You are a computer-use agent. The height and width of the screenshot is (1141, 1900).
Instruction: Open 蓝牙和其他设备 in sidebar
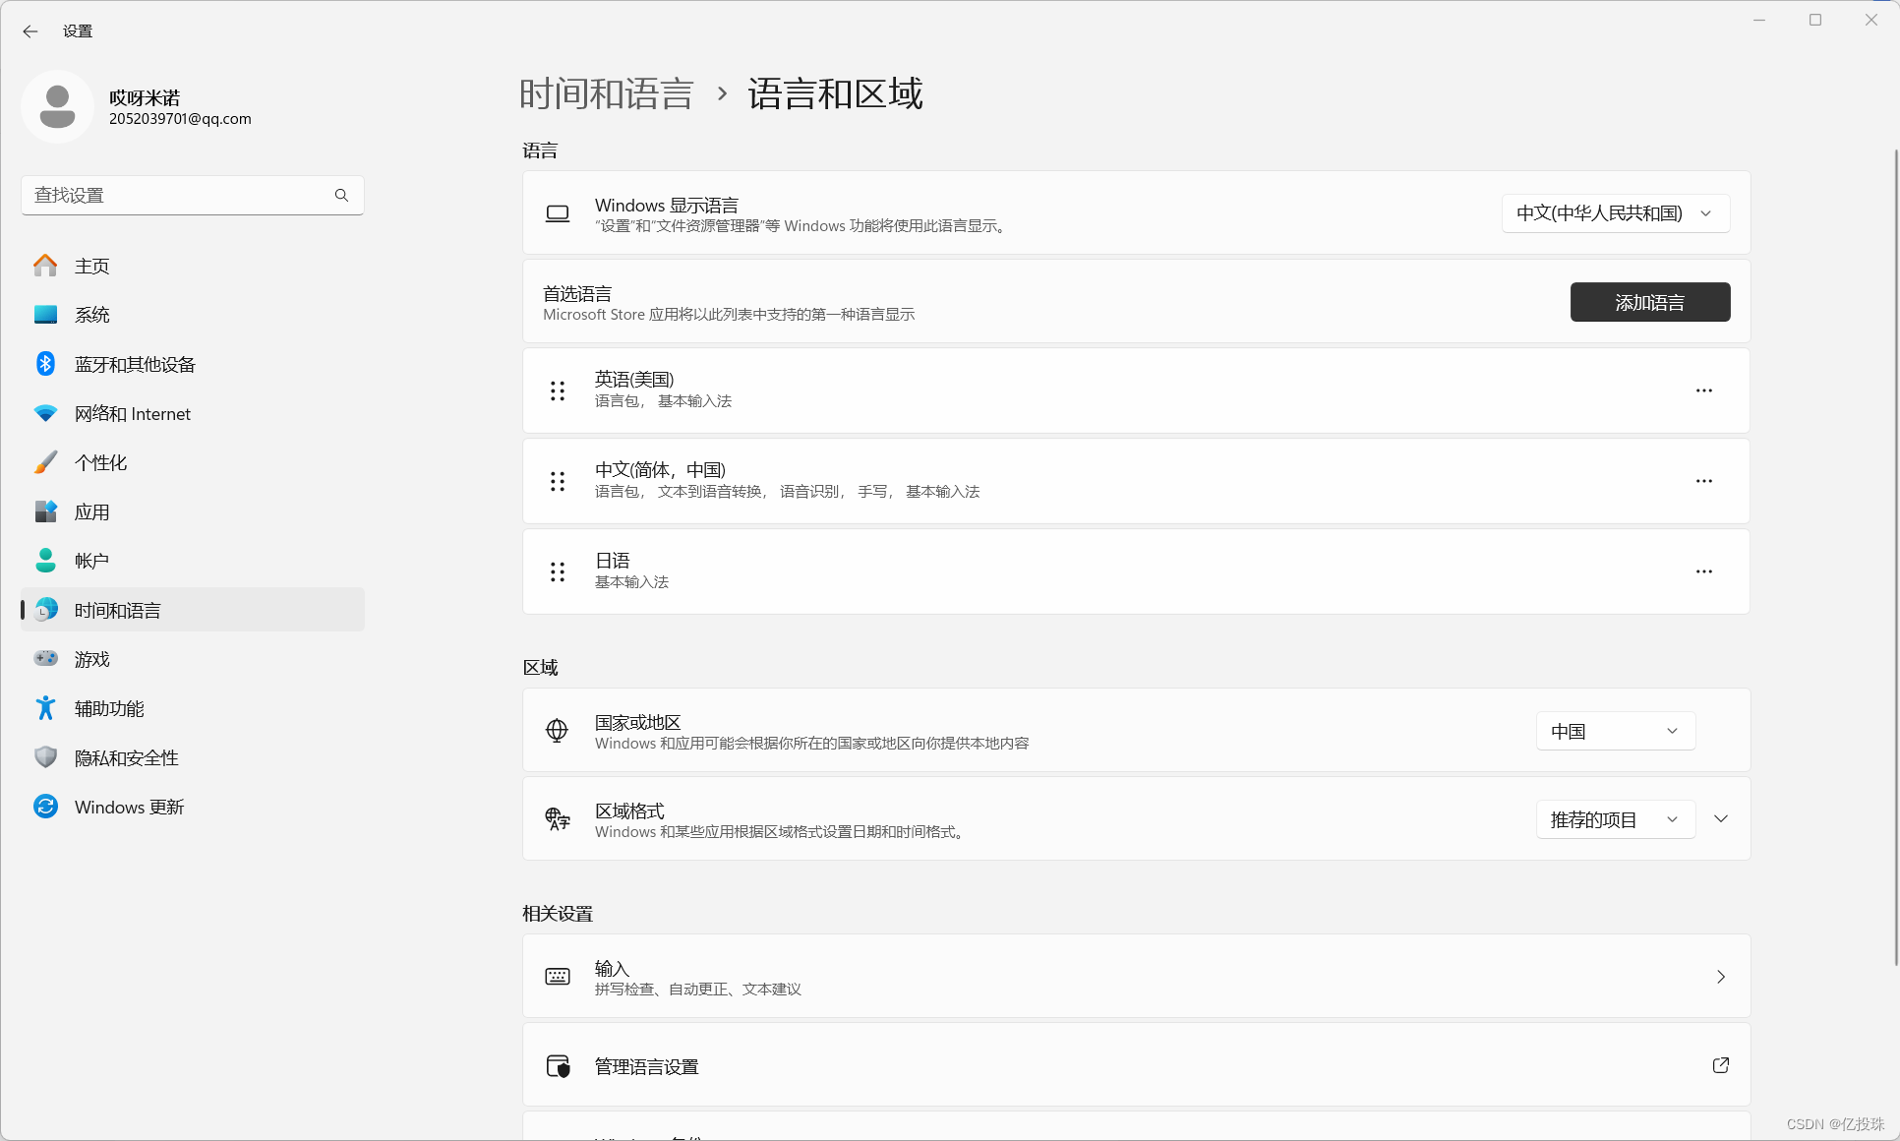(135, 365)
